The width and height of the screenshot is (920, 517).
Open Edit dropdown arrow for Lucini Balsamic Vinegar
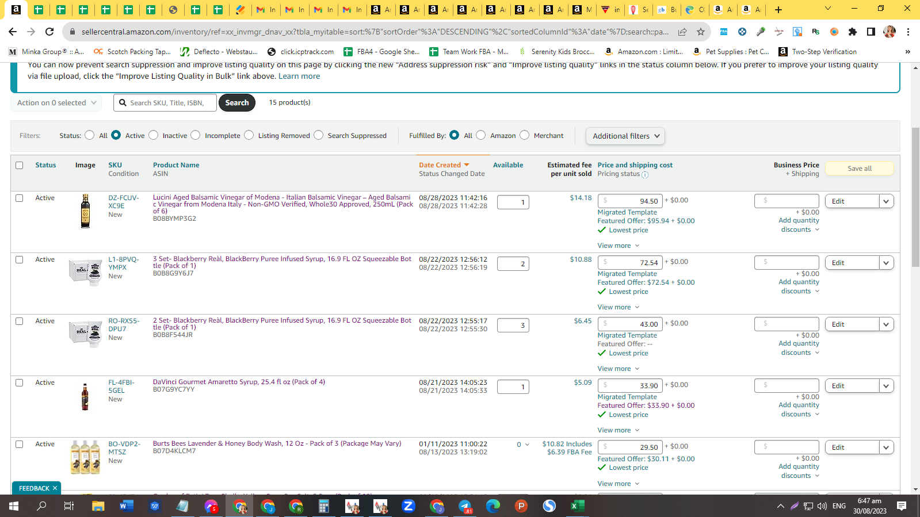coord(886,201)
